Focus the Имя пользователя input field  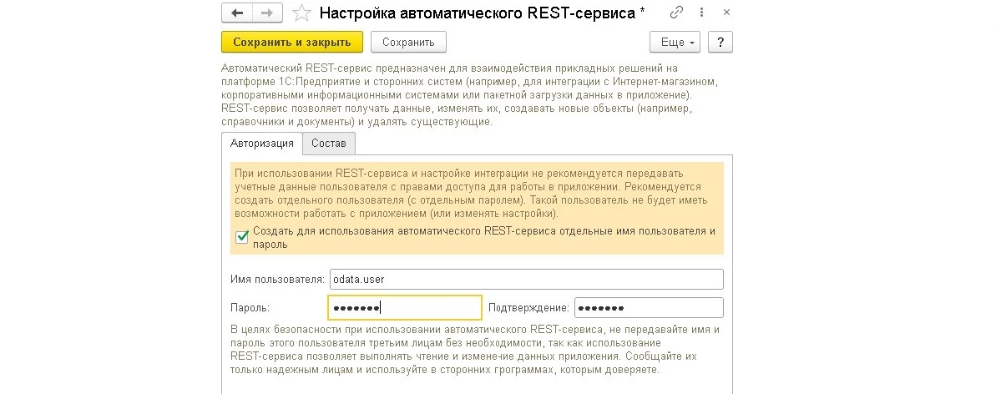click(x=526, y=279)
